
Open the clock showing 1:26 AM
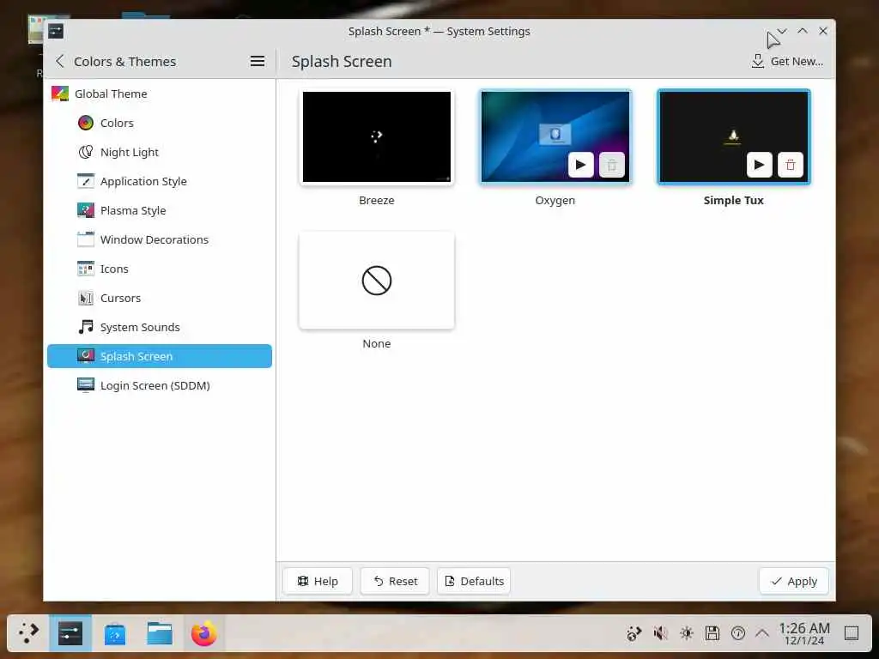point(803,633)
